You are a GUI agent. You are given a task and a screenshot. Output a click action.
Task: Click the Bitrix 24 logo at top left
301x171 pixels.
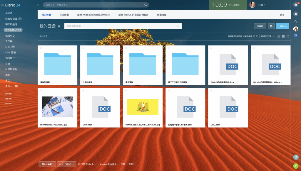[x=13, y=5]
